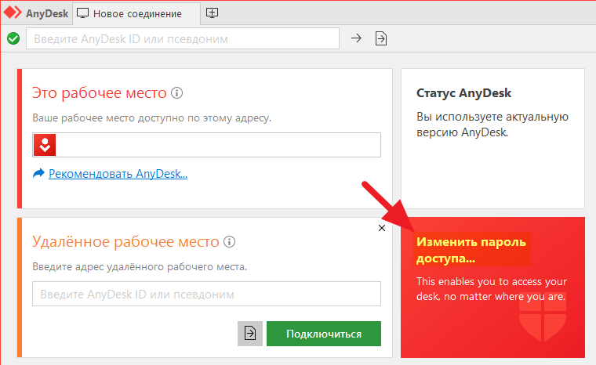Open Изменить пароль доступа link
596x365 pixels.
[x=471, y=250]
